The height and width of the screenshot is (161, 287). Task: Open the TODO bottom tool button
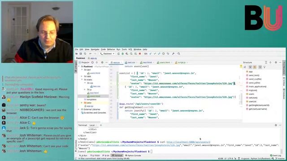95,156
